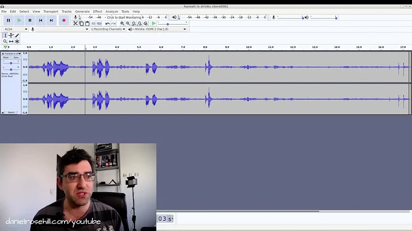Open the Edit menu

(x=13, y=11)
